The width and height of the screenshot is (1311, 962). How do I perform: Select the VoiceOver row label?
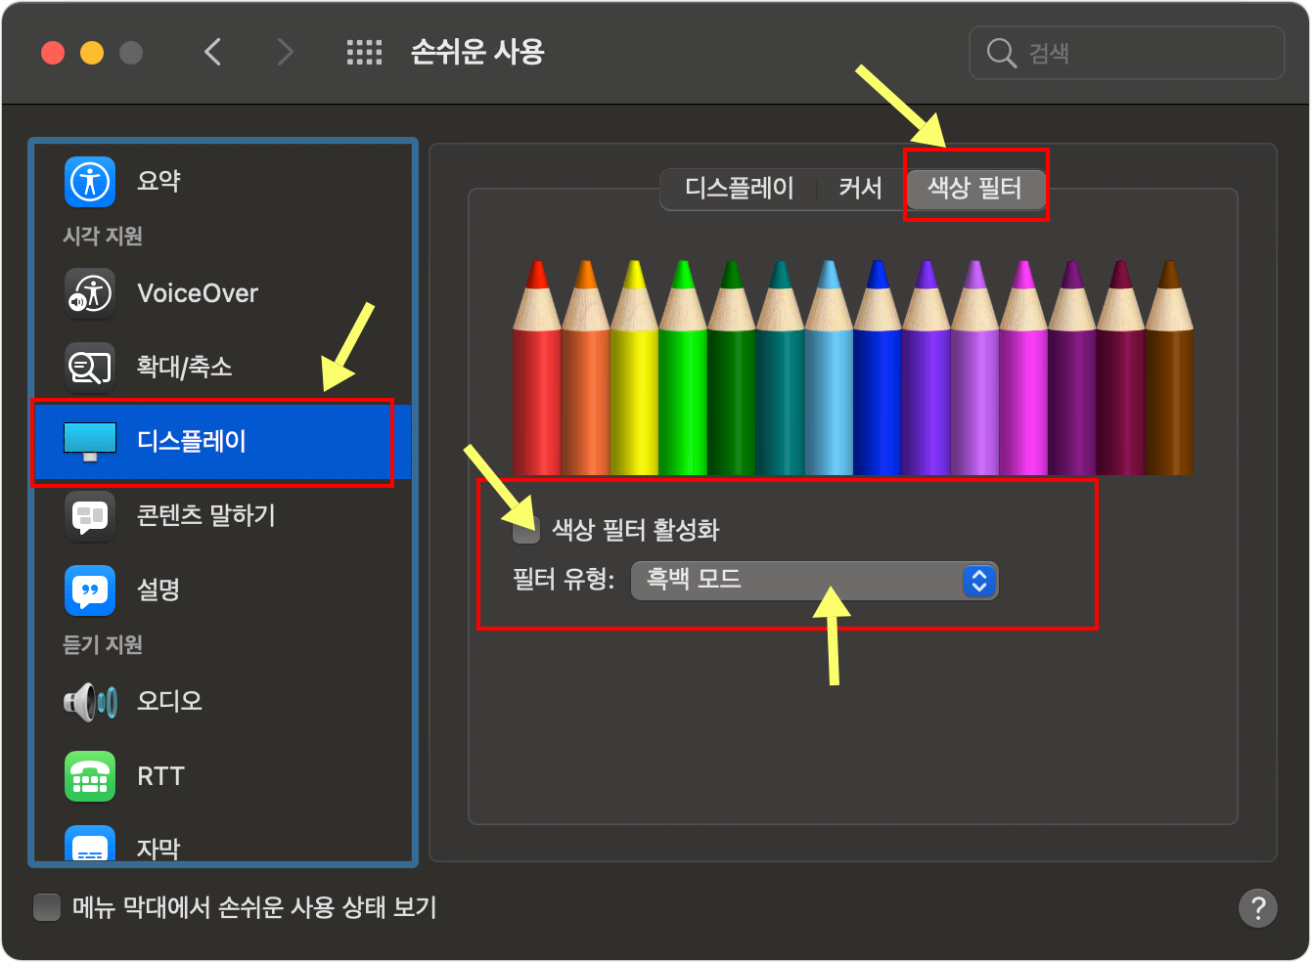[x=198, y=293]
